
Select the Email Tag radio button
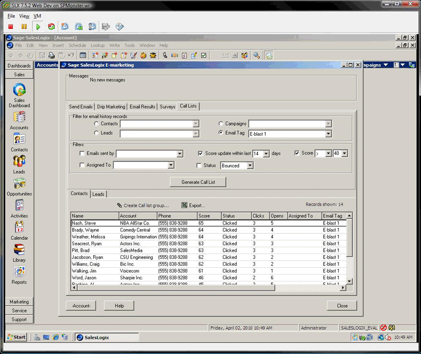tap(220, 133)
